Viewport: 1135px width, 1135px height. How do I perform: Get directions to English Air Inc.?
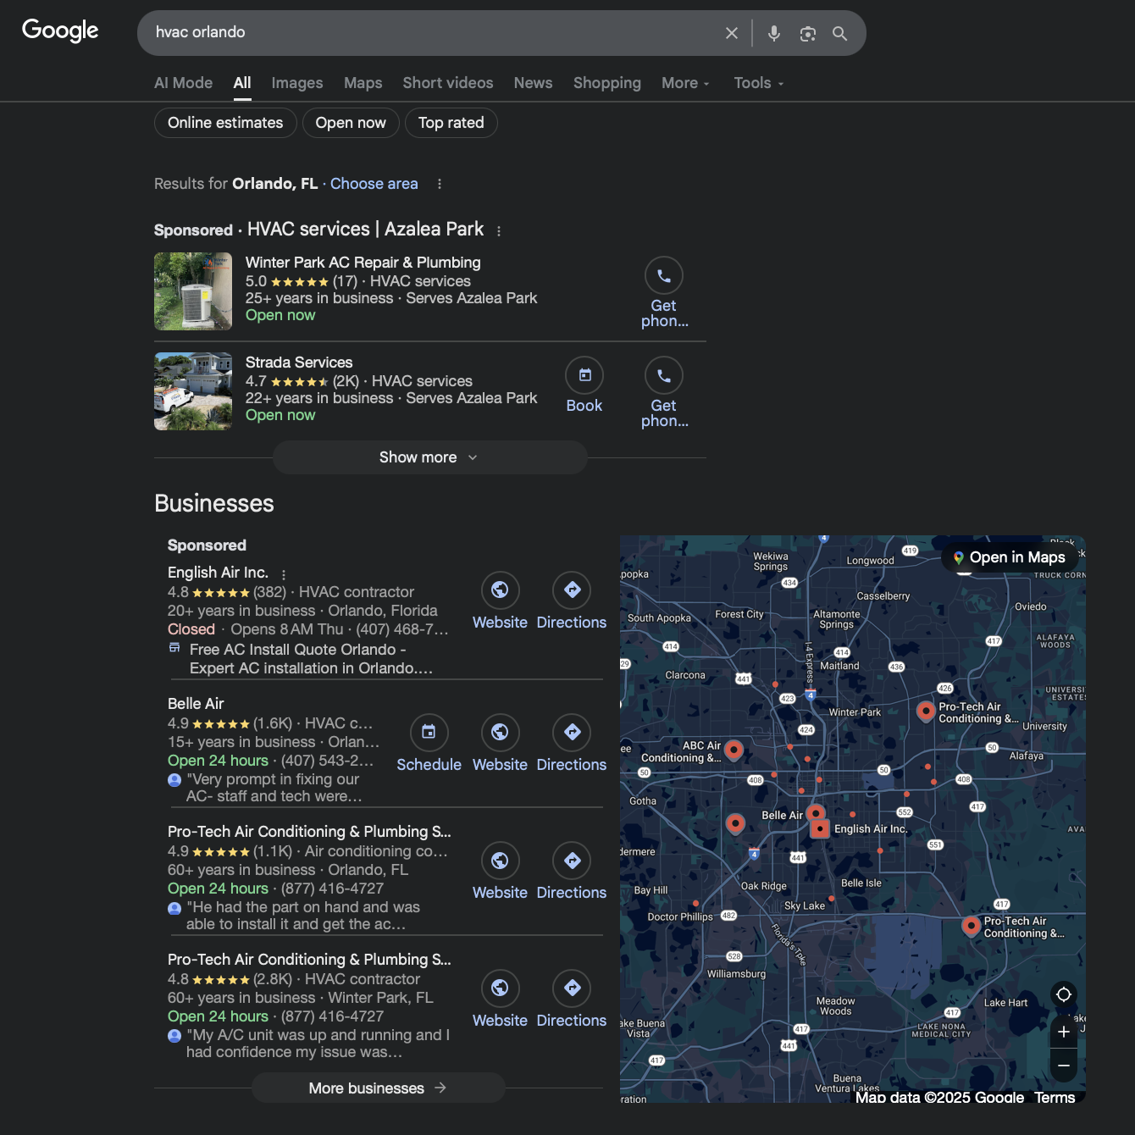(572, 590)
